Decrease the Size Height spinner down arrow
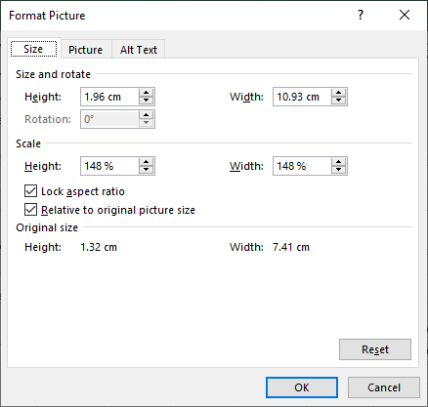The width and height of the screenshot is (428, 407). click(146, 101)
